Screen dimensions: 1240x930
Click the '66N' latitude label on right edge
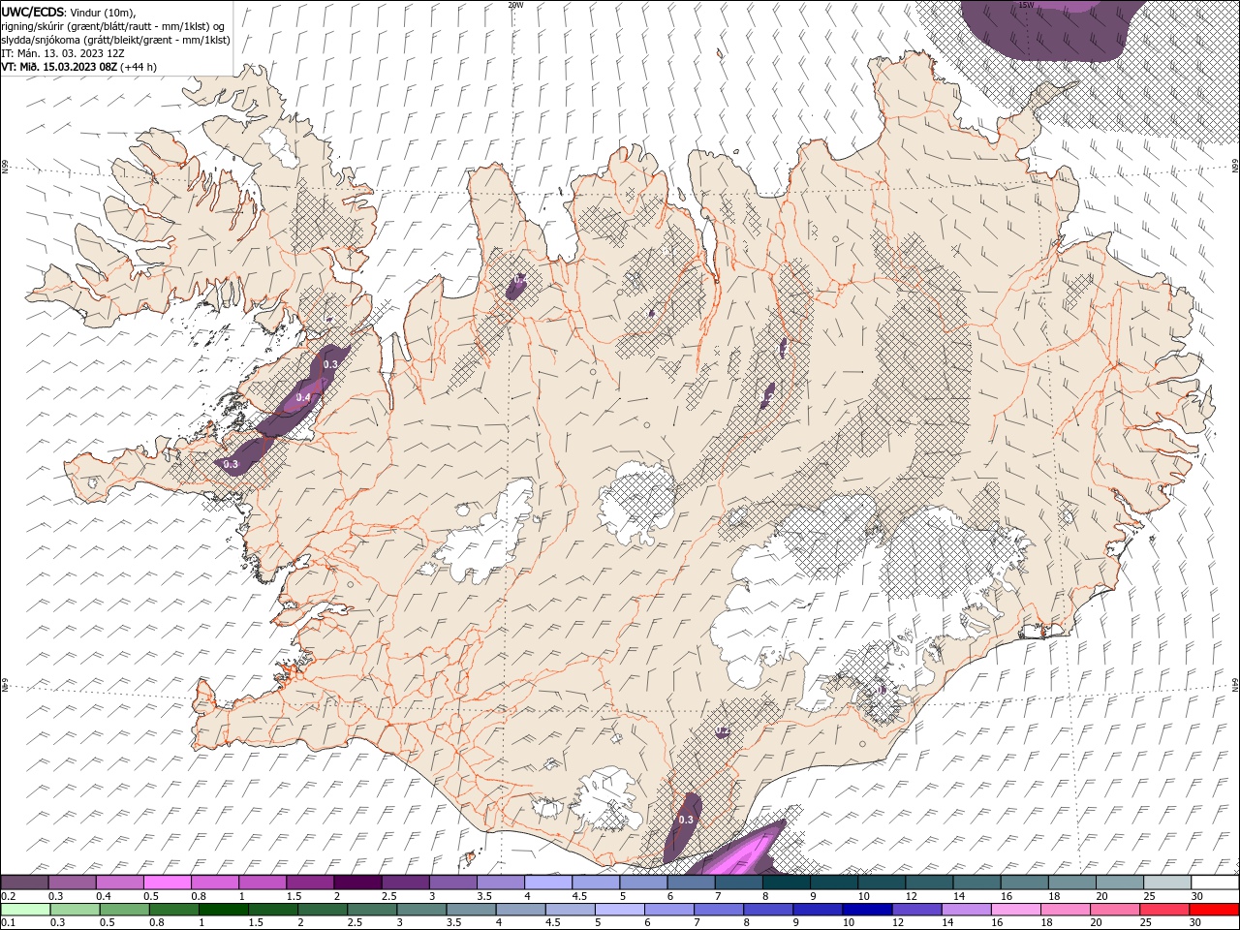coord(1235,167)
